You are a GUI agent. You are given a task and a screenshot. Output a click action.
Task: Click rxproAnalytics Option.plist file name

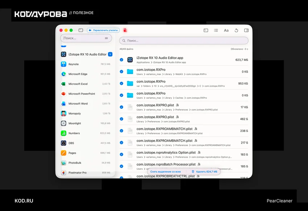[x=166, y=153]
